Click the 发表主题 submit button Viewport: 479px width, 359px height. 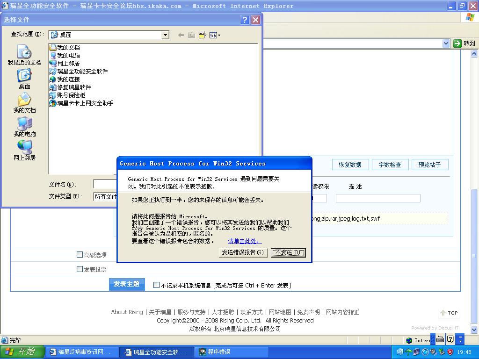point(127,284)
